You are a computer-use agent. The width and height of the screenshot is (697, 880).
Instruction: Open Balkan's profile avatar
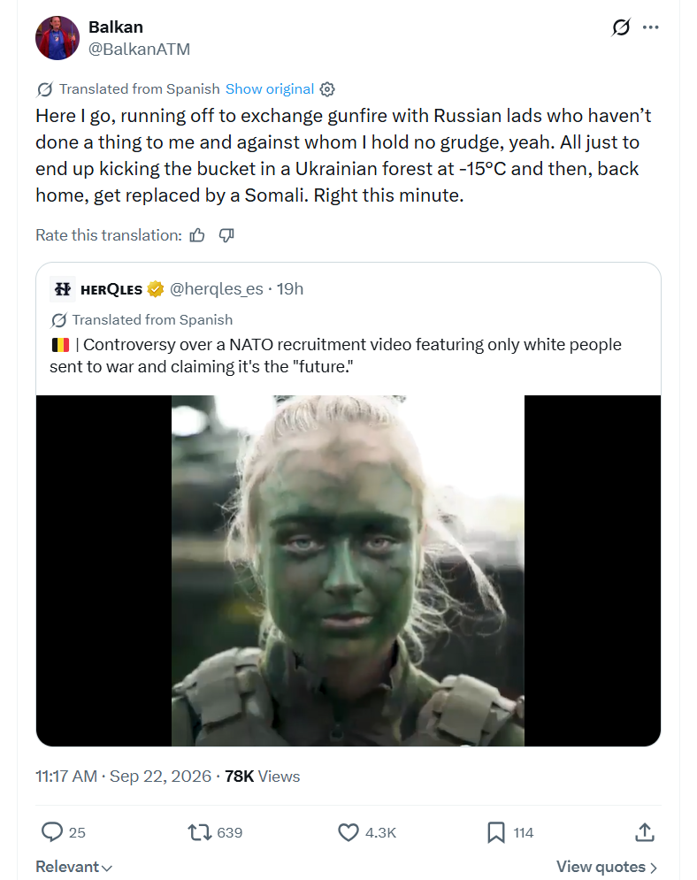pos(57,38)
